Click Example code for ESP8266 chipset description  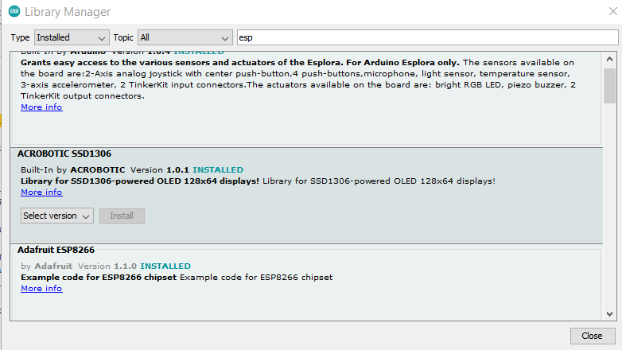click(177, 277)
